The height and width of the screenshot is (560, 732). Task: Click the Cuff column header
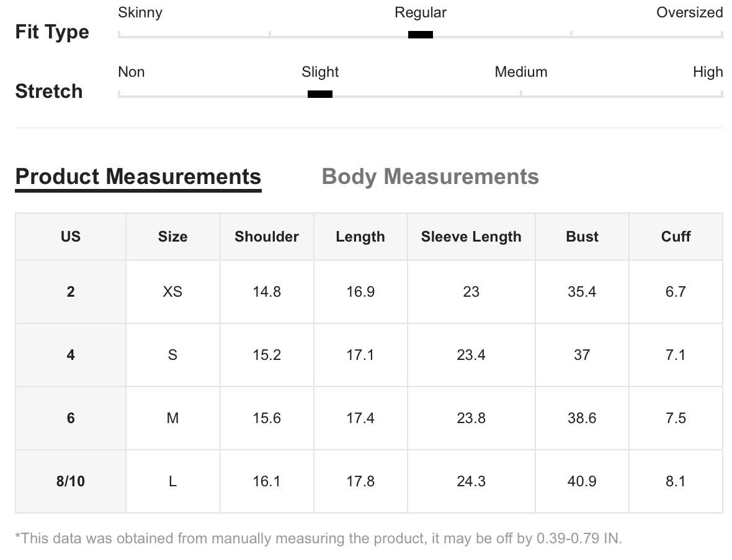tap(676, 237)
